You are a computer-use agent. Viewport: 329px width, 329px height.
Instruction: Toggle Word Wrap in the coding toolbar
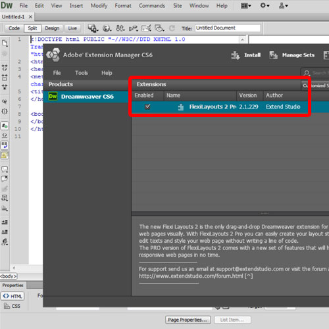tap(5, 145)
